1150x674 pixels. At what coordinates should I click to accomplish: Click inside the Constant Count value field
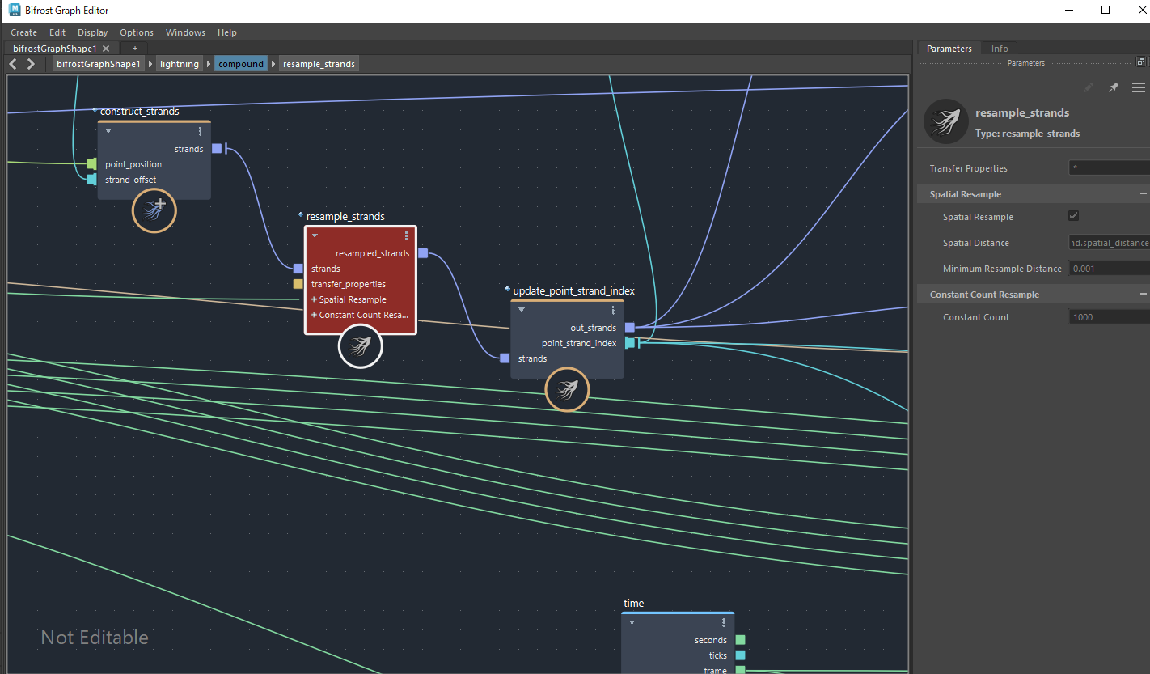1108,316
